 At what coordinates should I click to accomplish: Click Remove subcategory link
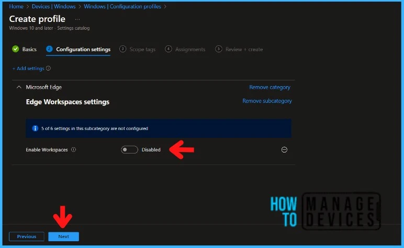(x=267, y=101)
